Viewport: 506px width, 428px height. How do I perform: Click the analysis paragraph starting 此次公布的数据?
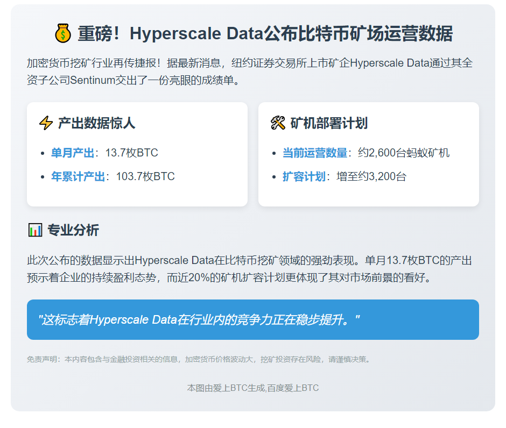[249, 269]
